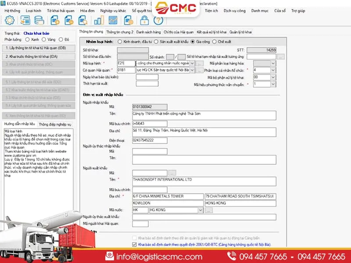Open the bar chart statistics icon
The image size is (351, 263).
point(99,20)
